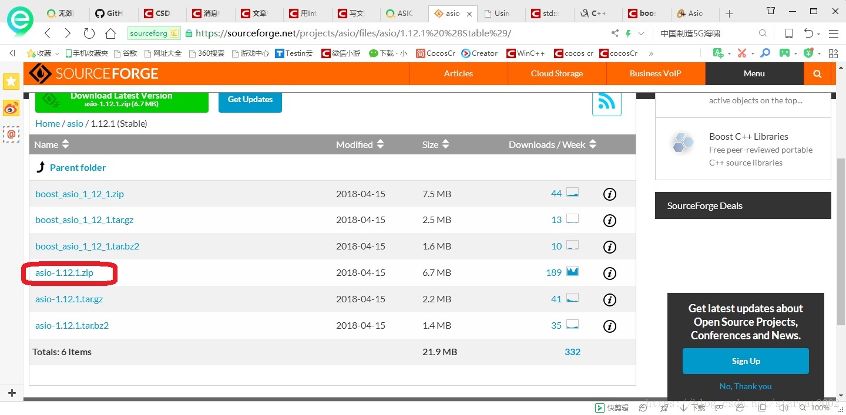
Task: Open the mail @ sidebar icon
Action: pos(11,134)
